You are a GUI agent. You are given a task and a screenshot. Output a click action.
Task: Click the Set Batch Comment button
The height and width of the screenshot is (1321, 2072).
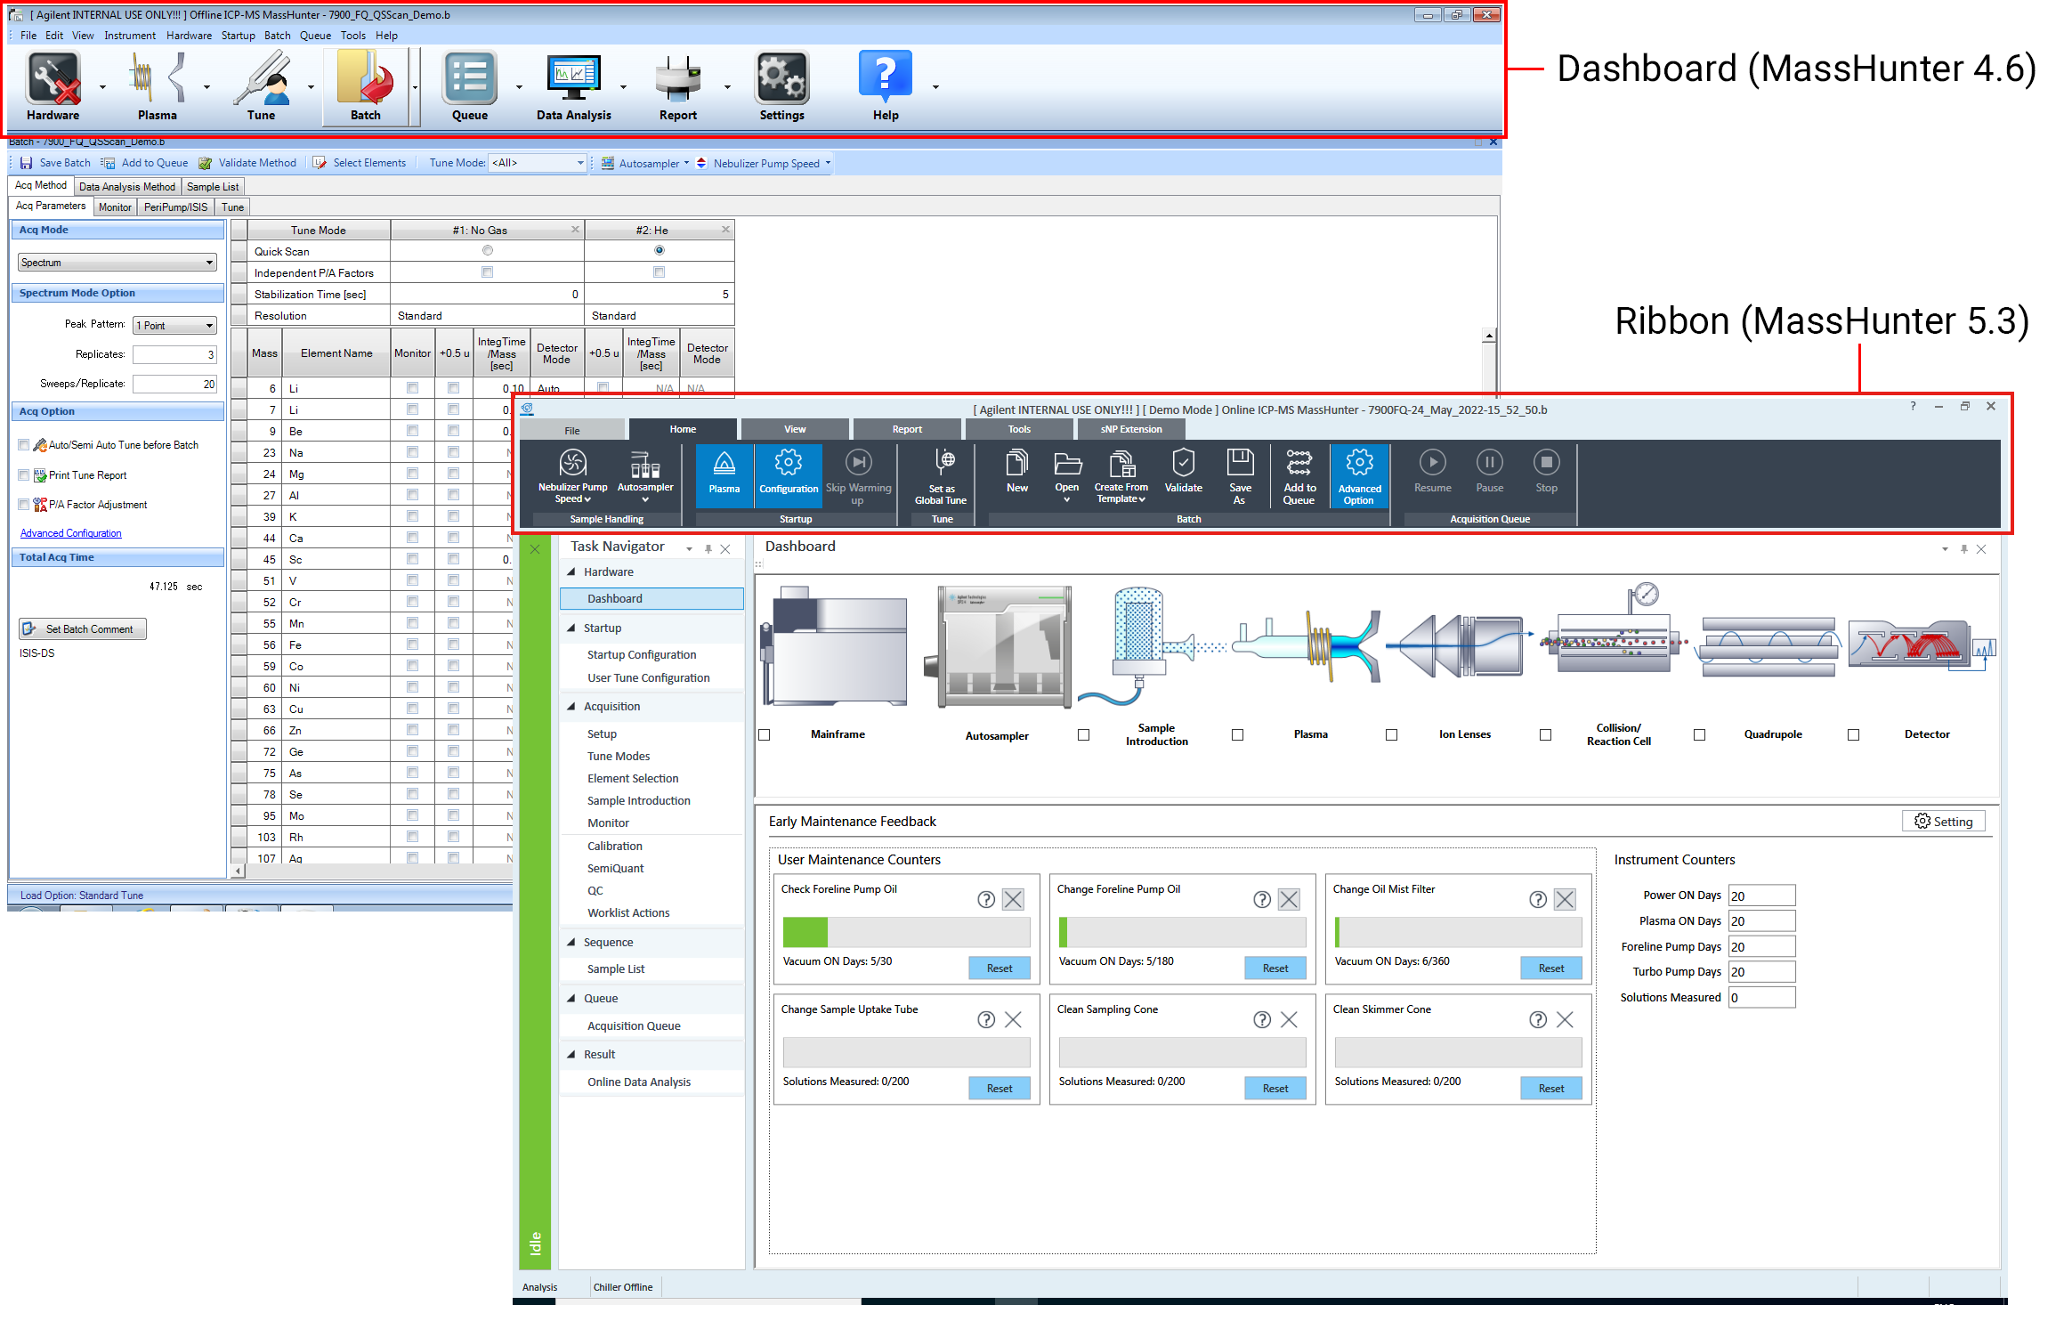[x=83, y=629]
